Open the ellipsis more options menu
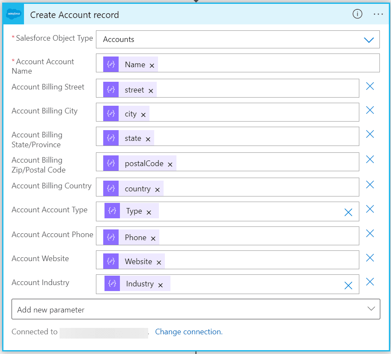The height and width of the screenshot is (354, 391). tap(378, 14)
